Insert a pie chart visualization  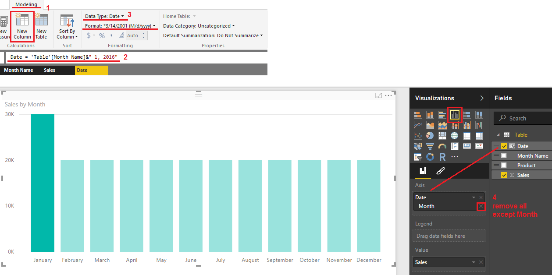point(430,136)
